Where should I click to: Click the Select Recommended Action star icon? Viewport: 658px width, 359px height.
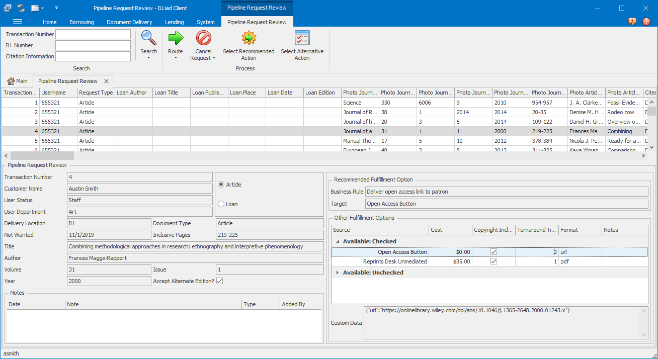pyautogui.click(x=249, y=37)
